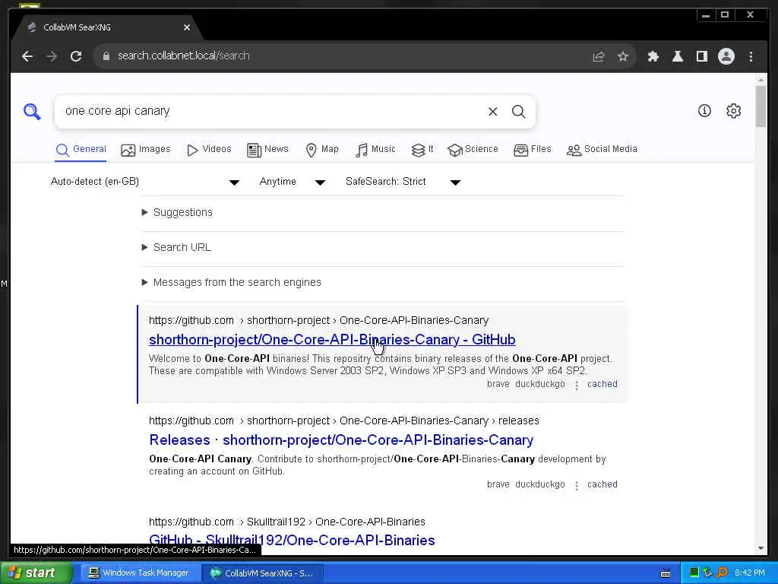Click in the search query field
Viewport: 778px width, 584px height.
[270, 111]
